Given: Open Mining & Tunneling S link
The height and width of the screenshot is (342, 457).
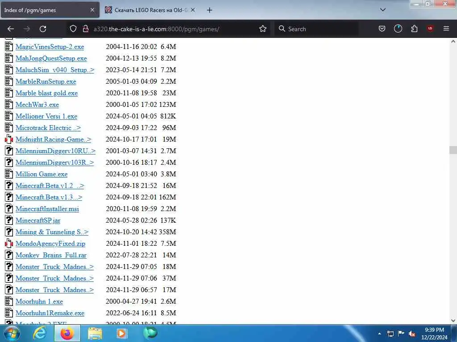Looking at the screenshot, I should (52, 232).
